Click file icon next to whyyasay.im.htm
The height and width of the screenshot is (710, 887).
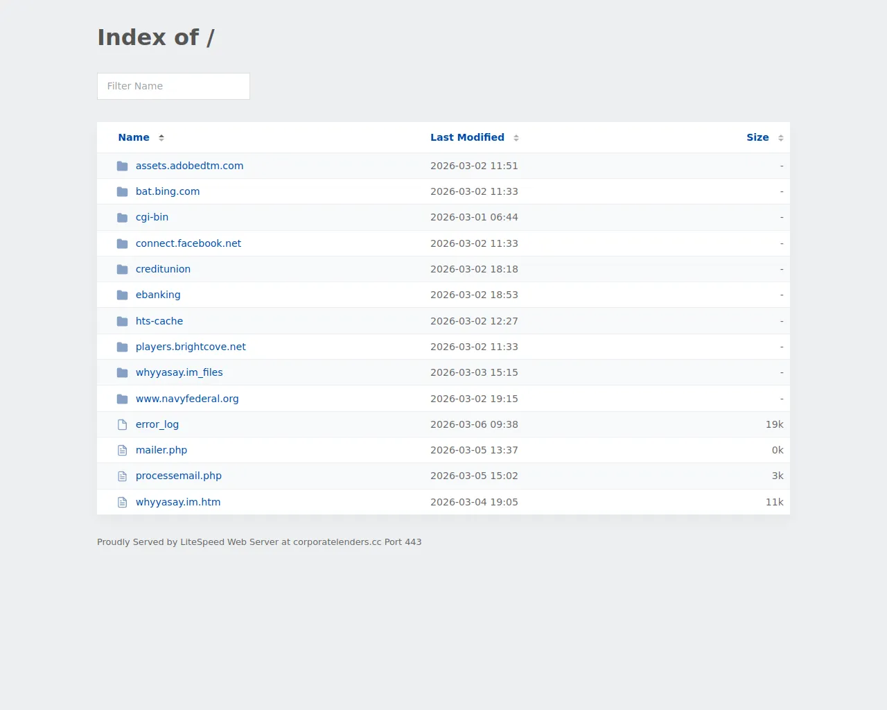click(123, 502)
